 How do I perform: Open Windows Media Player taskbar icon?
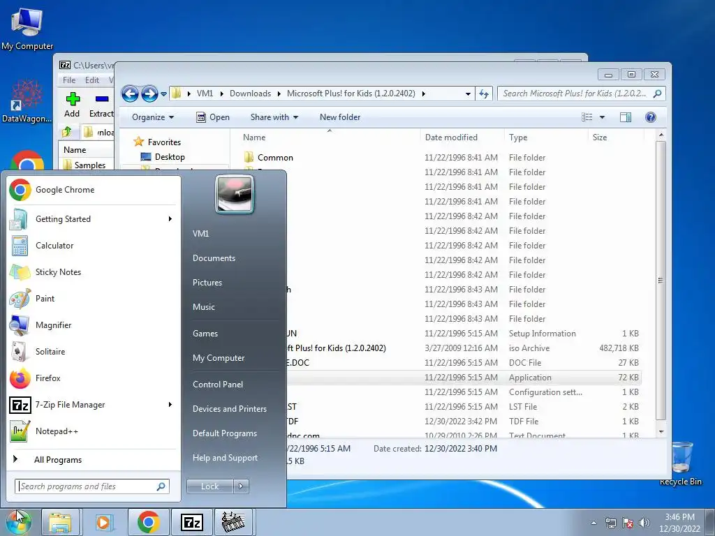(103, 522)
